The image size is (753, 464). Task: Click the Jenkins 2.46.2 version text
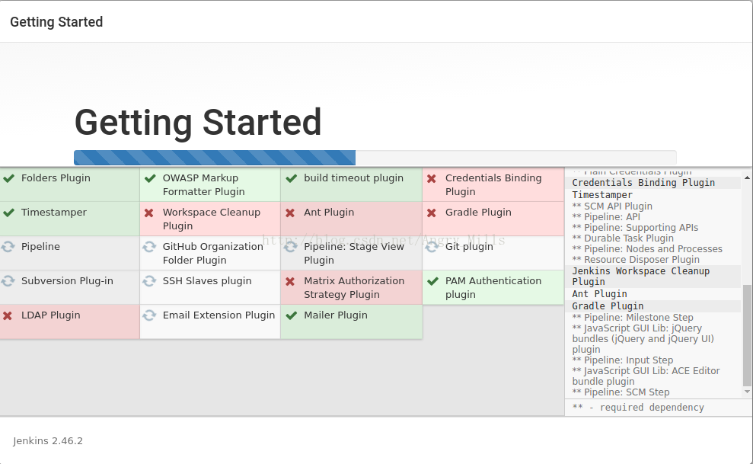pos(48,441)
